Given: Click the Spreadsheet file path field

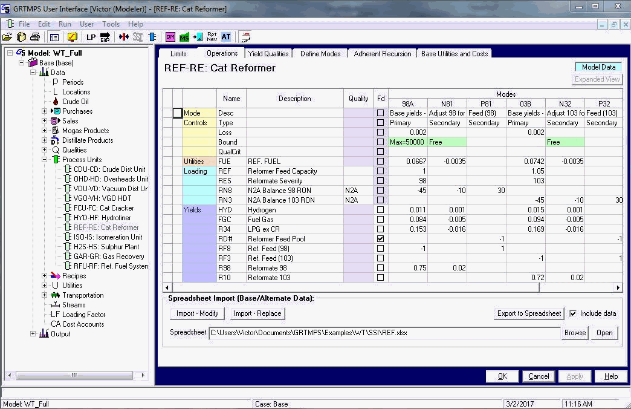Looking at the screenshot, I should point(384,333).
